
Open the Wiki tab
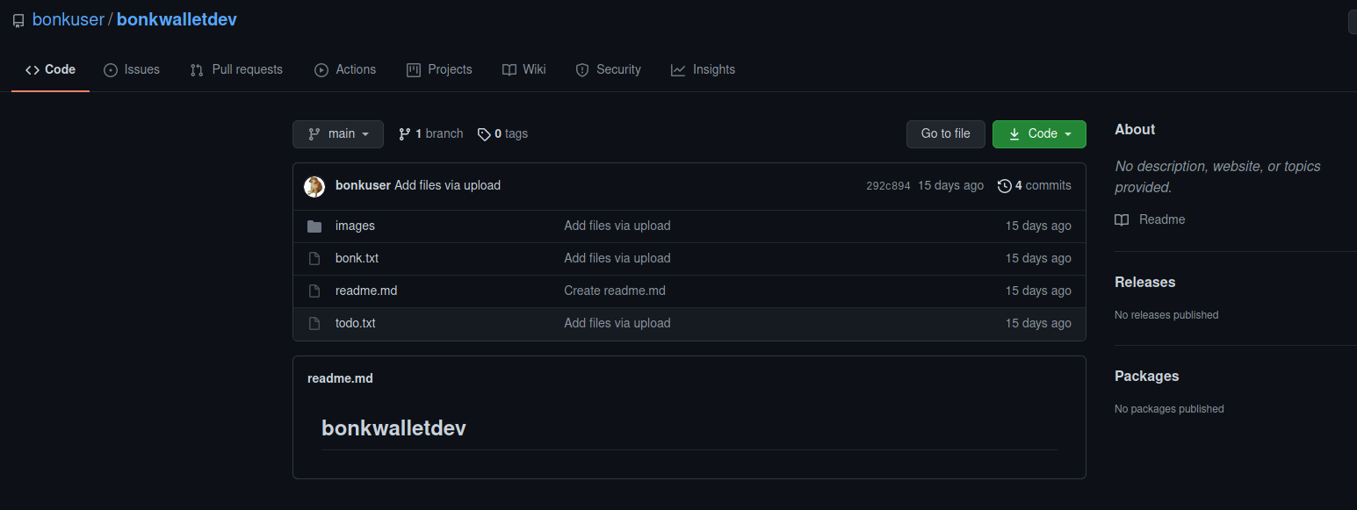pyautogui.click(x=524, y=69)
